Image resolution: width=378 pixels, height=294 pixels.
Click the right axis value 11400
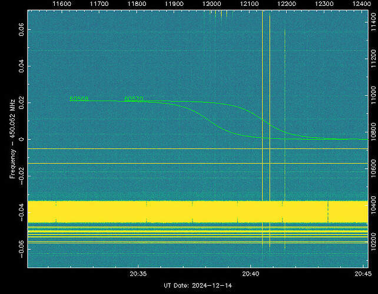(373, 22)
